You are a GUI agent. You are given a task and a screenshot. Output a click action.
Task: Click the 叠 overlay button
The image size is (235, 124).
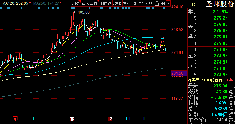tap(135, 3)
